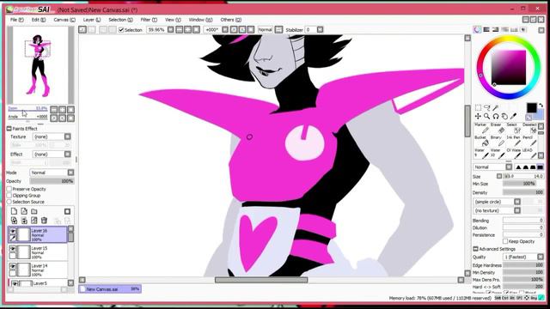The width and height of the screenshot is (550, 309).
Task: Open the Stabilizer dropdown
Action: (x=320, y=30)
